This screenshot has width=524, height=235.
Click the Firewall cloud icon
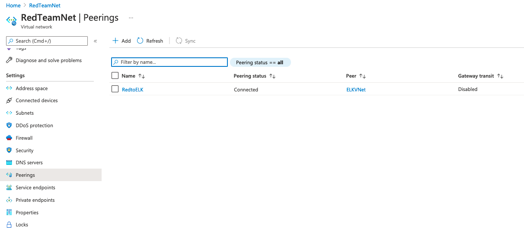click(x=9, y=138)
